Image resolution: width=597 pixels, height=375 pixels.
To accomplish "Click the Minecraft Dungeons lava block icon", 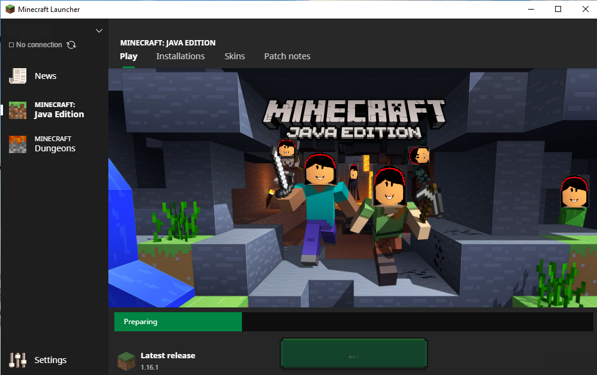I will click(x=17, y=145).
